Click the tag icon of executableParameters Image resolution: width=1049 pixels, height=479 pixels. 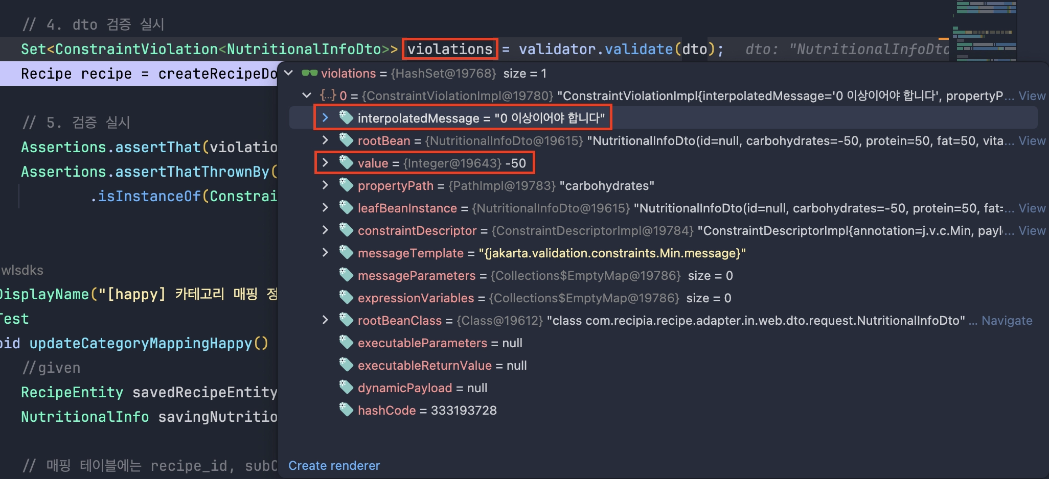tap(347, 343)
